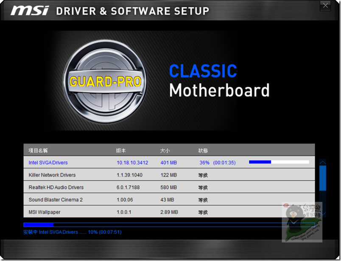Click the 580 MB size value

(x=168, y=187)
